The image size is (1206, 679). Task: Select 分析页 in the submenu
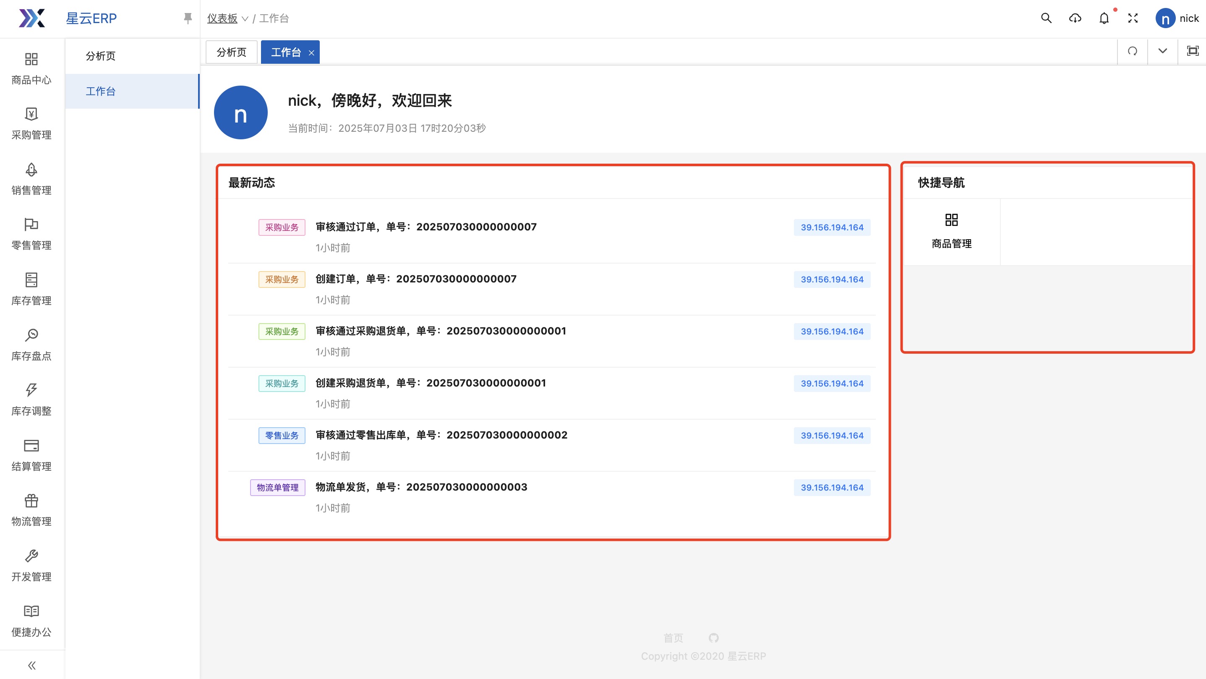click(x=101, y=56)
